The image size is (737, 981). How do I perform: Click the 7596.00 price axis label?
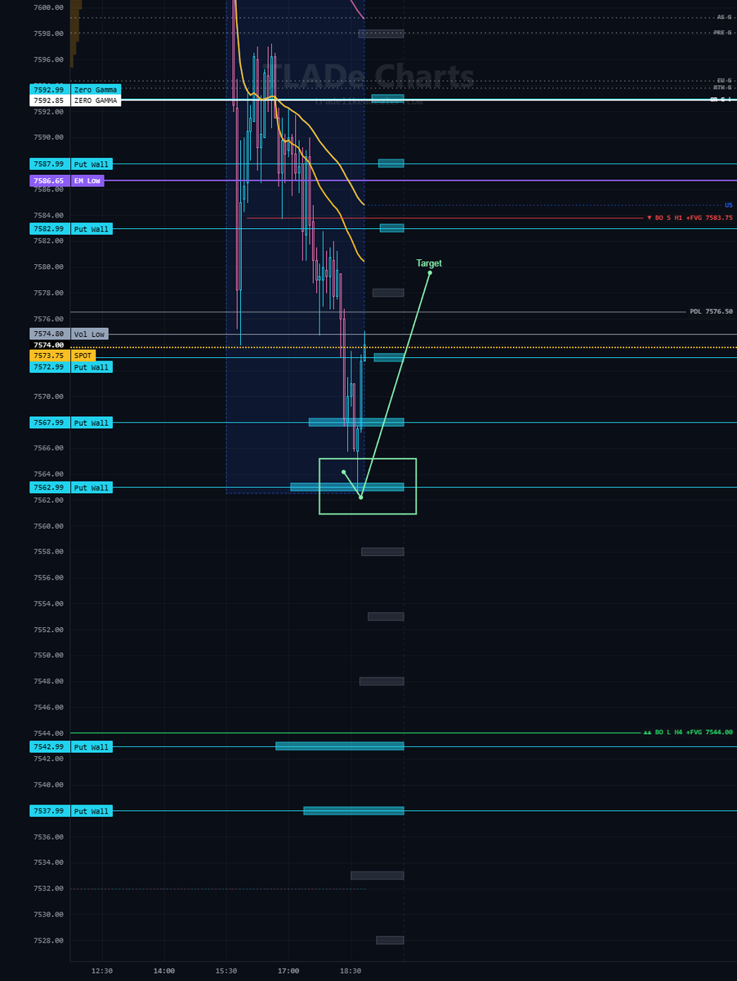click(x=49, y=60)
